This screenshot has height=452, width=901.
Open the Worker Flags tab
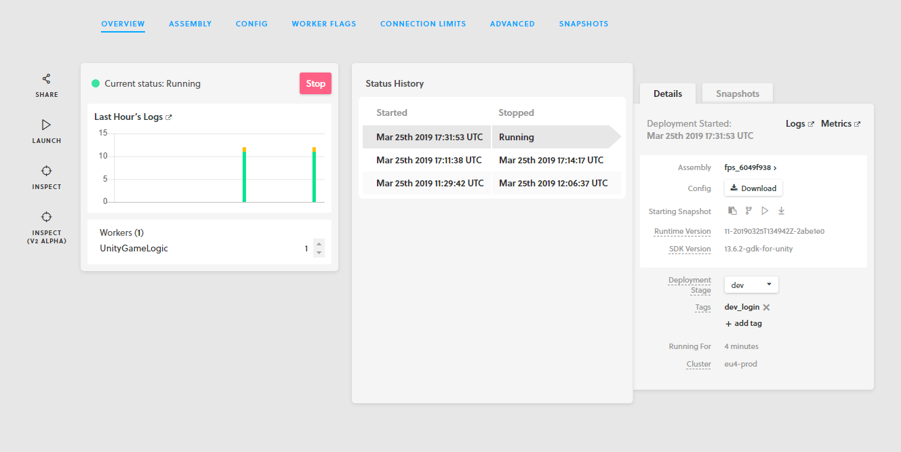tap(324, 24)
